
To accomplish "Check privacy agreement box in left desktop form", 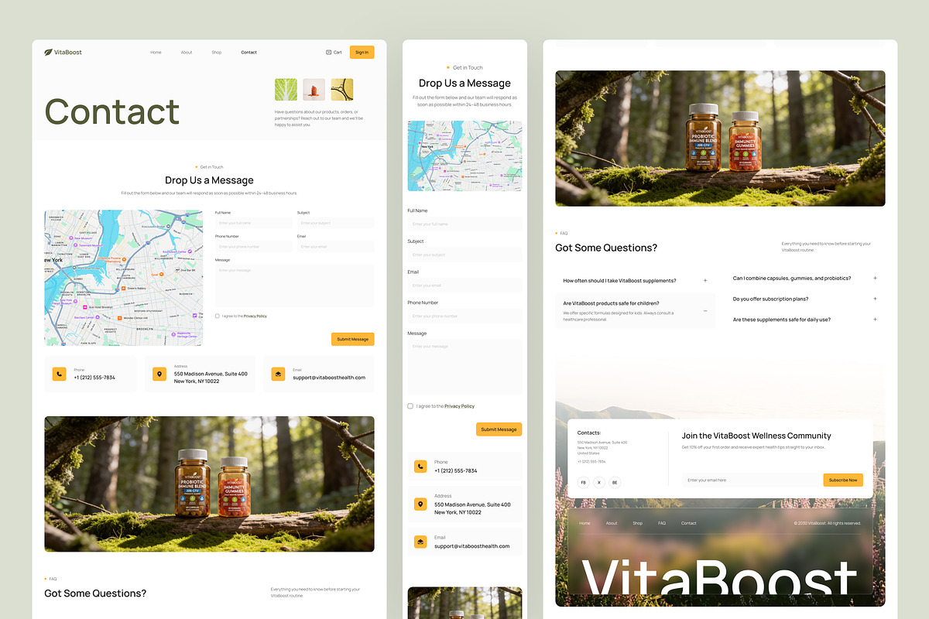I will (x=218, y=316).
